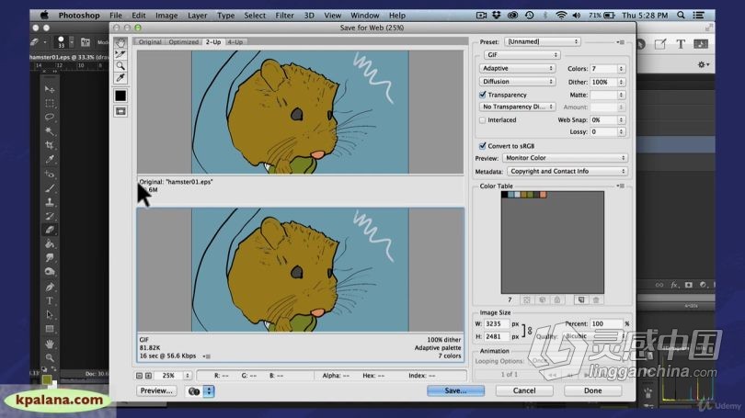
Task: Click map to transparent icon in Color Table
Action: click(x=526, y=299)
